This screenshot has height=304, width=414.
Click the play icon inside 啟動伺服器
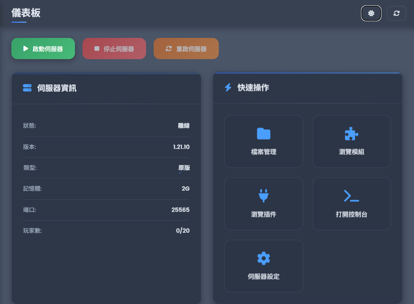pyautogui.click(x=25, y=48)
